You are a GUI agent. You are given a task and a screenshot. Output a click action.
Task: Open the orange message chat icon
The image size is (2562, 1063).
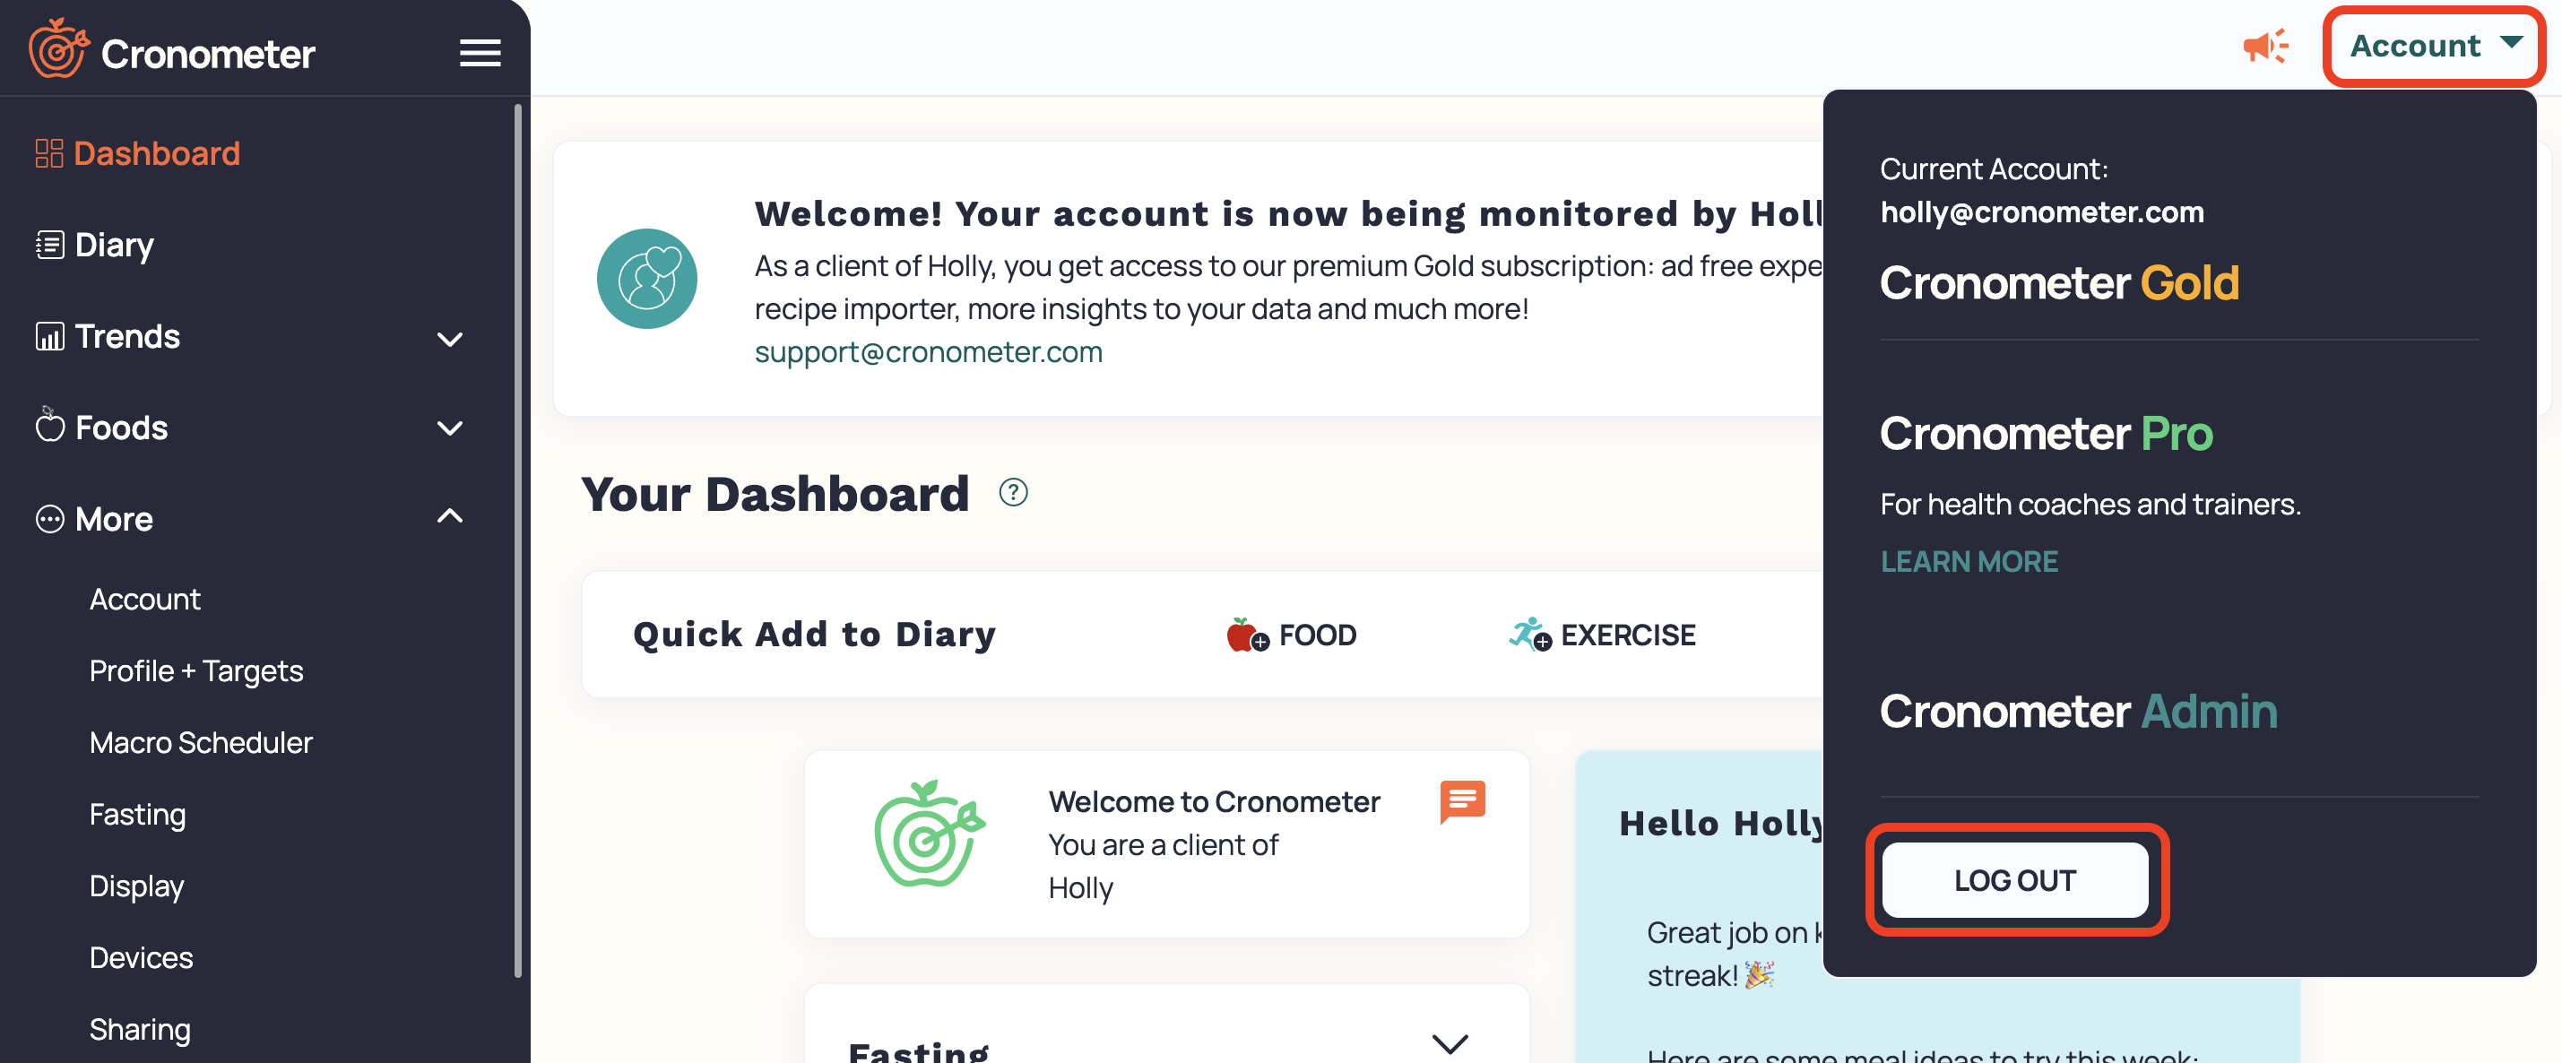click(x=1461, y=800)
